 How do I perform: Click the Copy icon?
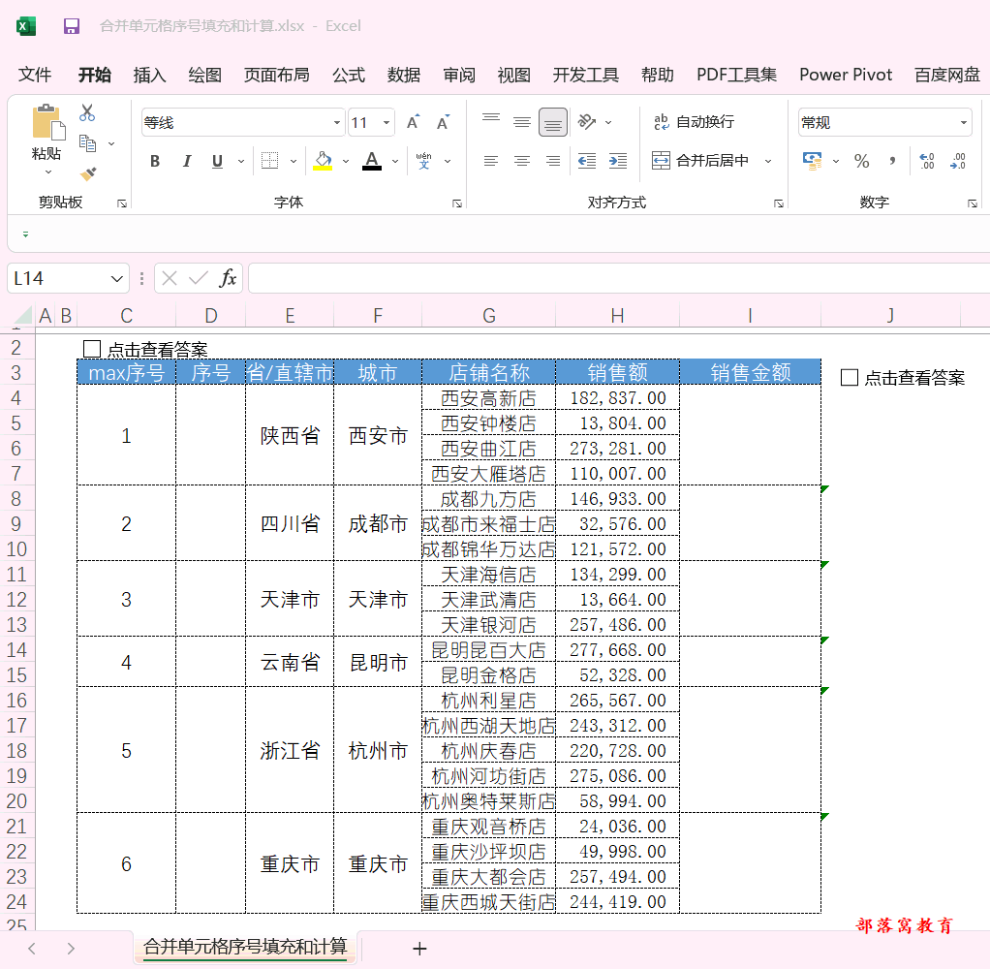click(x=87, y=144)
